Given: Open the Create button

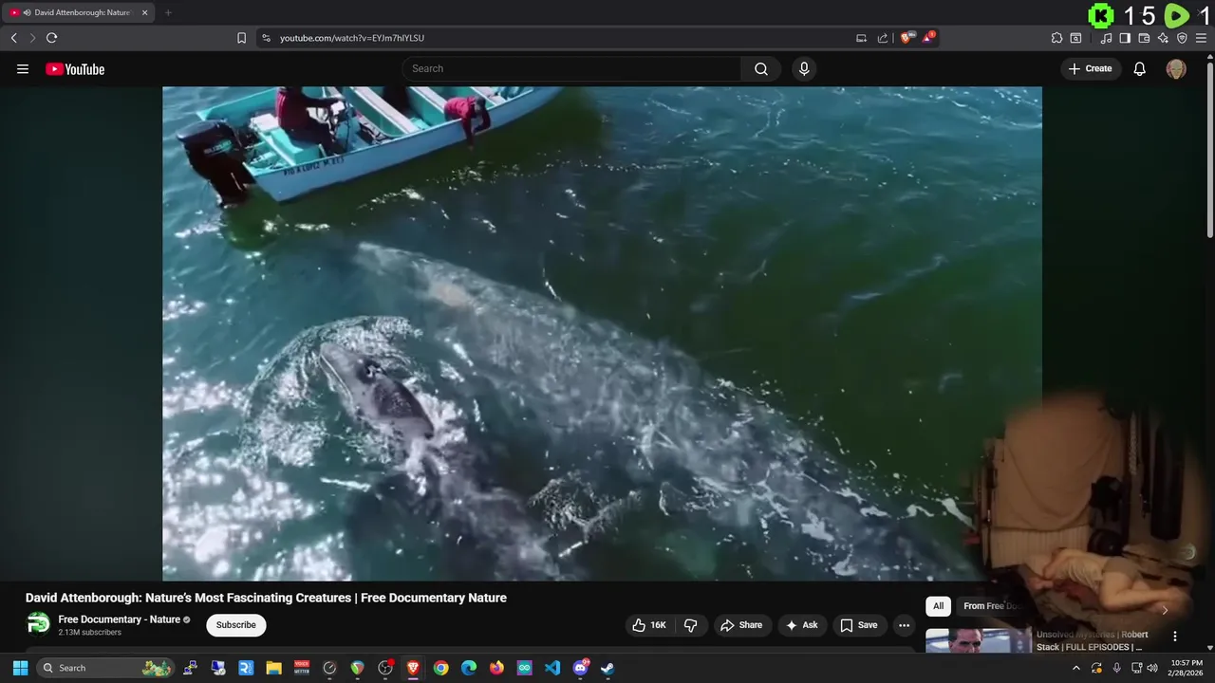Looking at the screenshot, I should [1091, 68].
